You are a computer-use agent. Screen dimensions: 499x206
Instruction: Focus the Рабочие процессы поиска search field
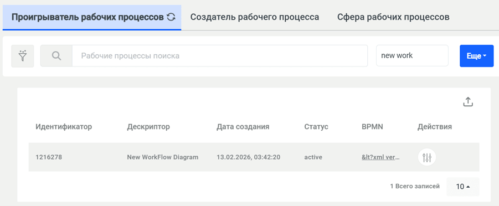coord(220,56)
